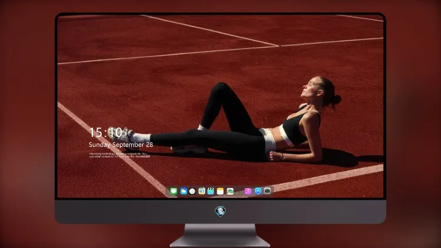Click the 15:10 clock widget
441x248 pixels.
point(105,132)
